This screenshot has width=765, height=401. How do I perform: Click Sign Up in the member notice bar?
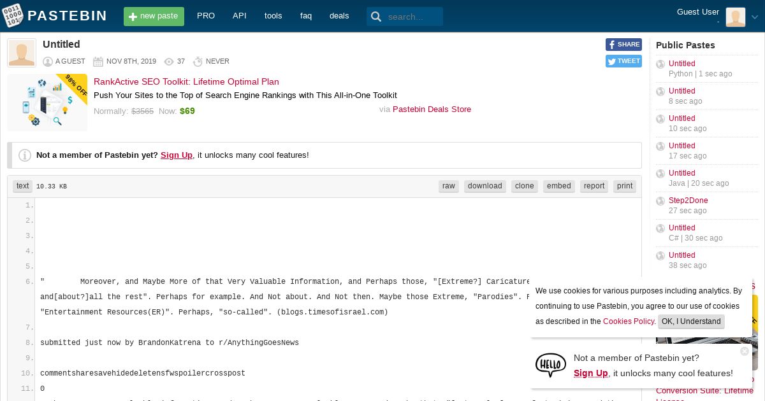[x=177, y=155]
